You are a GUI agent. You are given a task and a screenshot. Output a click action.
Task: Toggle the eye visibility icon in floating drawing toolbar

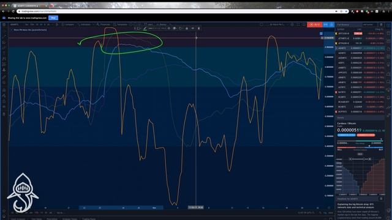click(x=193, y=29)
